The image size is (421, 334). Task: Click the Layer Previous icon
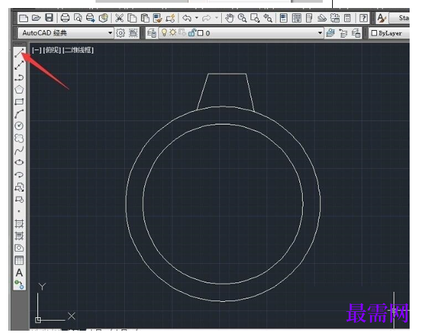pyautogui.click(x=343, y=33)
